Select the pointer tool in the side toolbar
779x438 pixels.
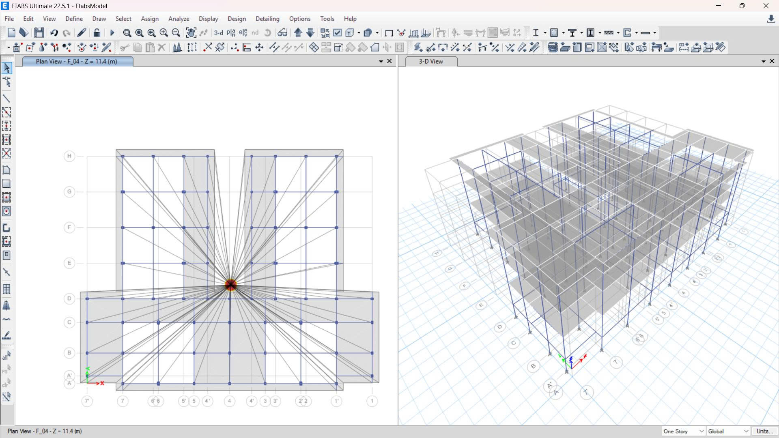click(x=6, y=68)
